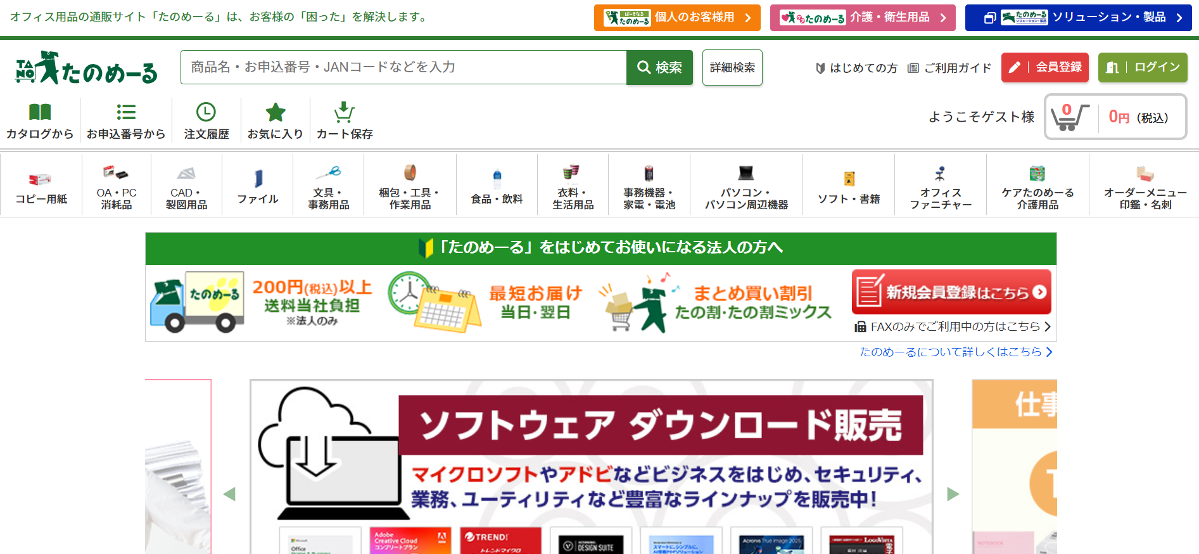1199x554 pixels.
Task: Open the shopping cart showing 0円
Action: 1115,117
